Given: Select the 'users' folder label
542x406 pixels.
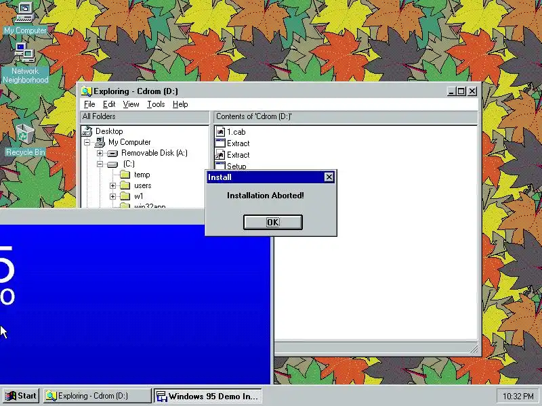Looking at the screenshot, I should 143,185.
